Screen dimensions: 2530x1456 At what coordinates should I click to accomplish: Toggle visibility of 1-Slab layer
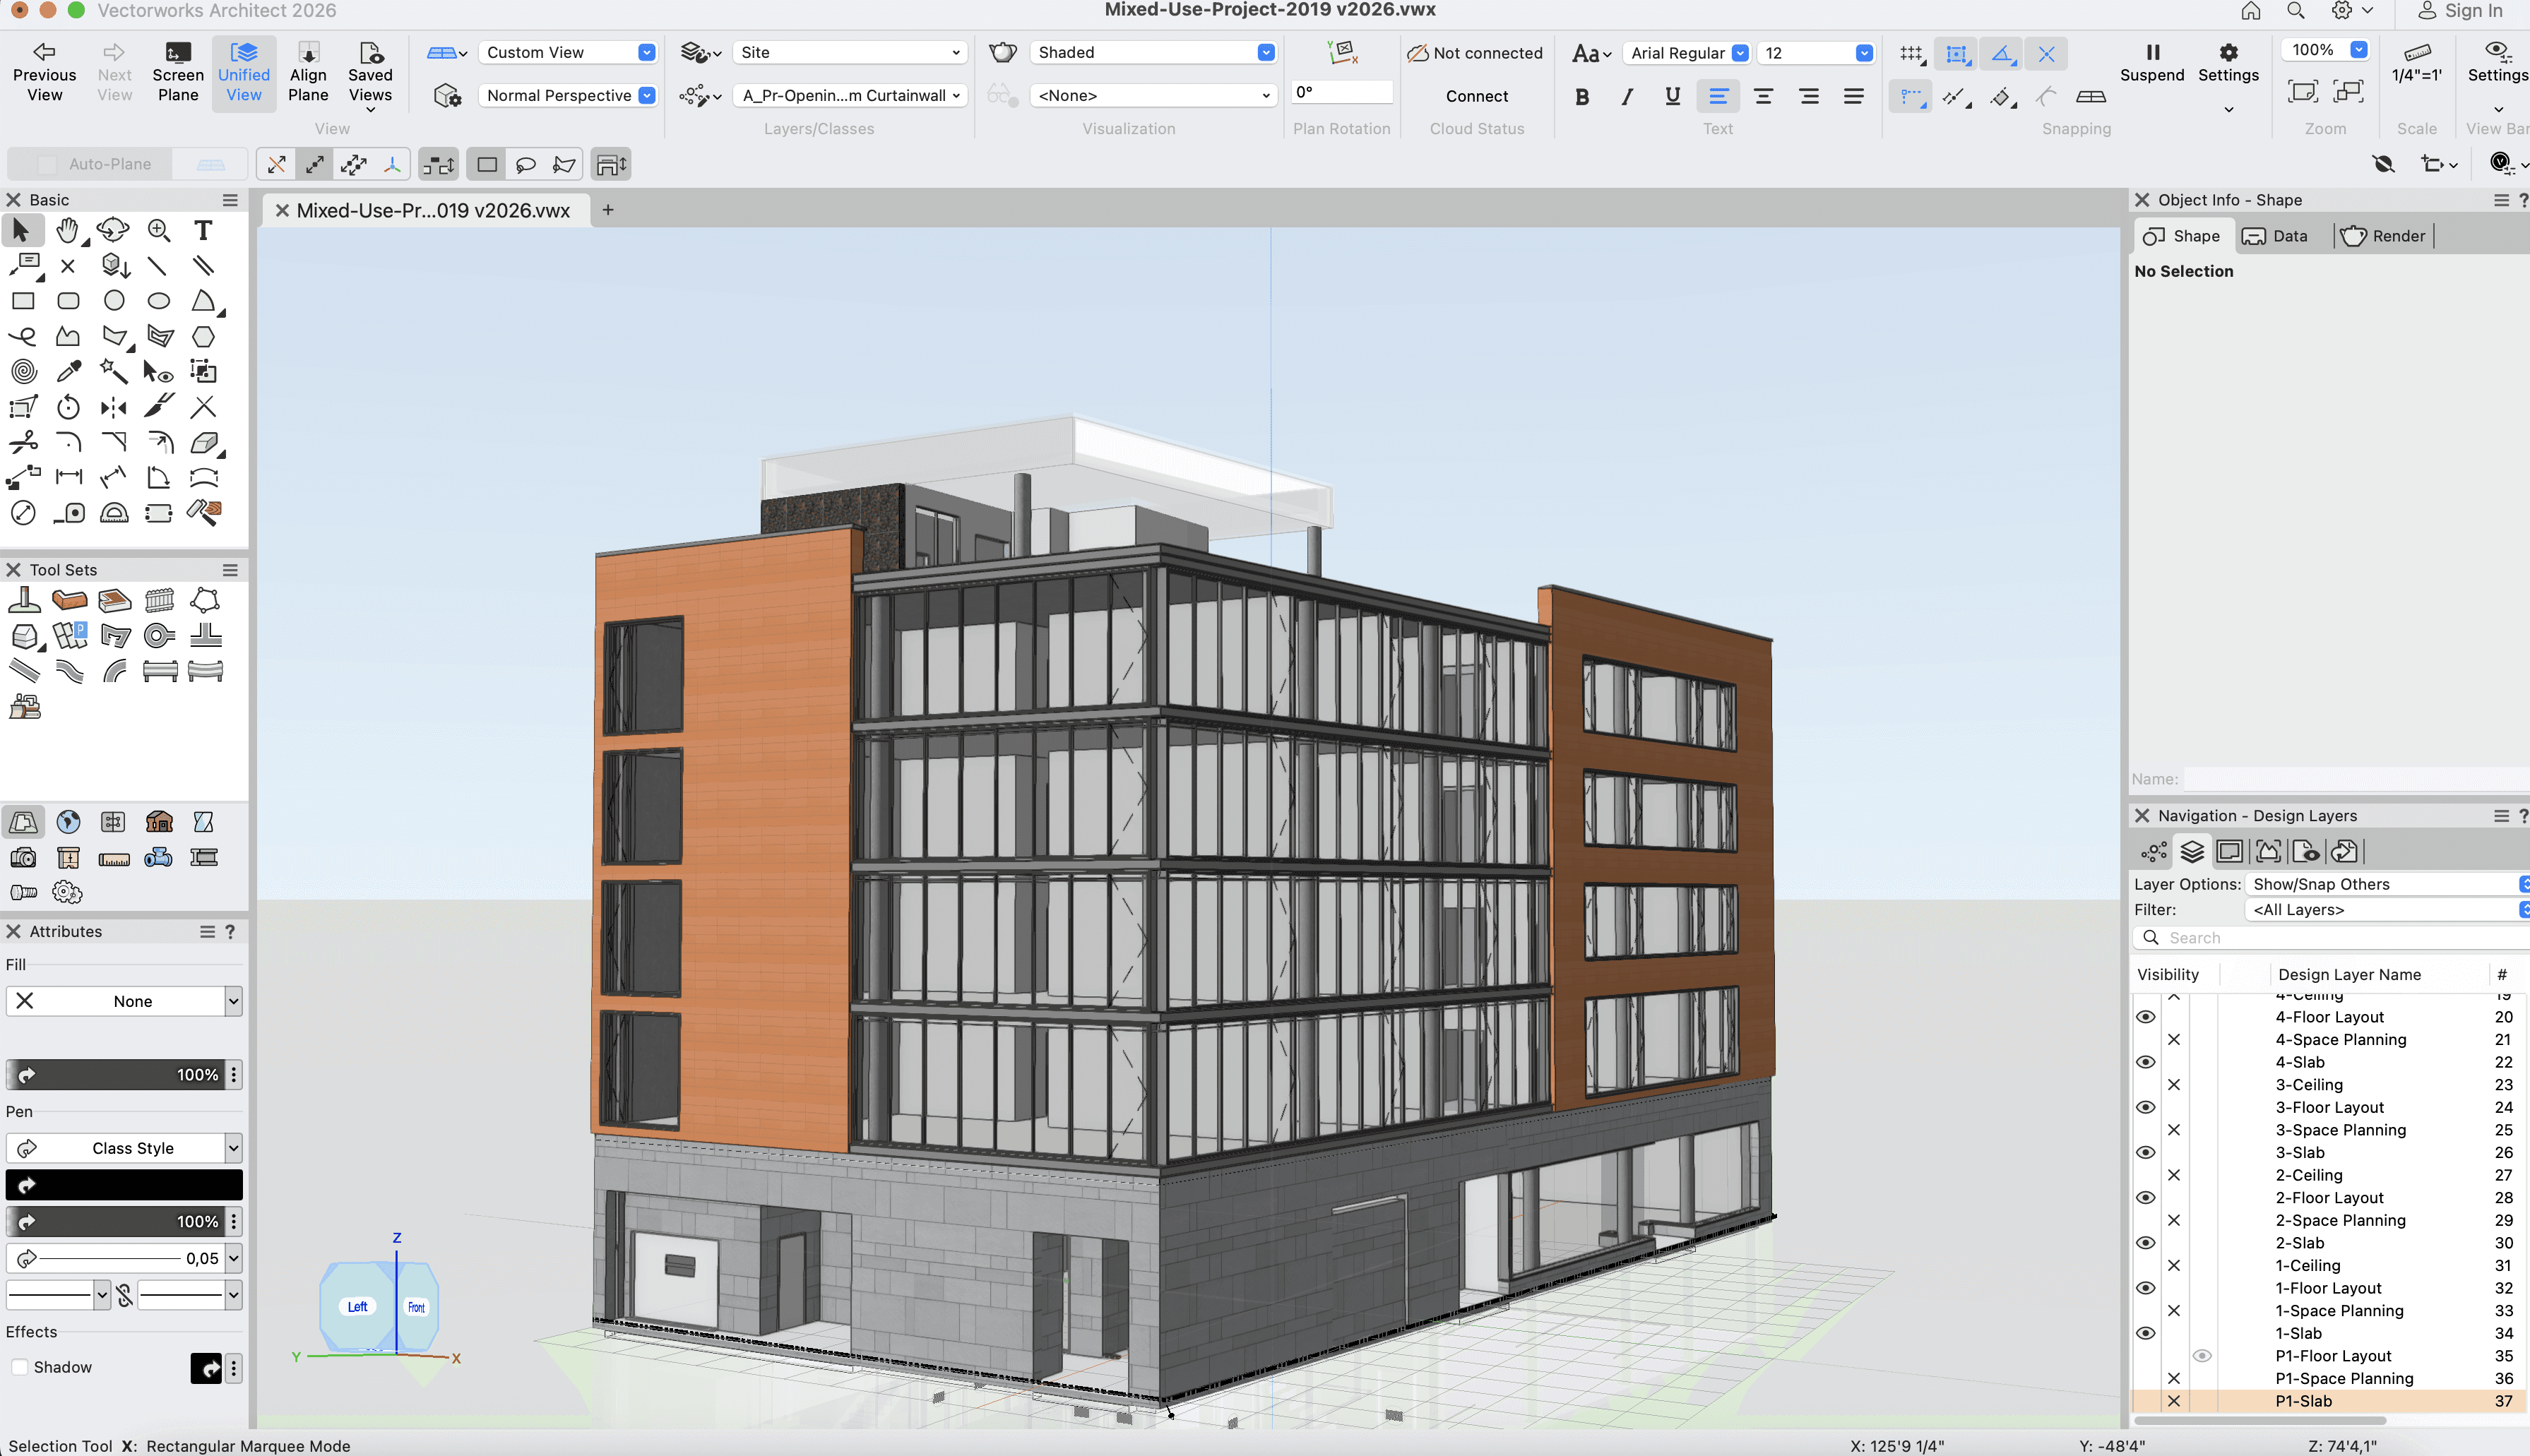click(x=2145, y=1333)
